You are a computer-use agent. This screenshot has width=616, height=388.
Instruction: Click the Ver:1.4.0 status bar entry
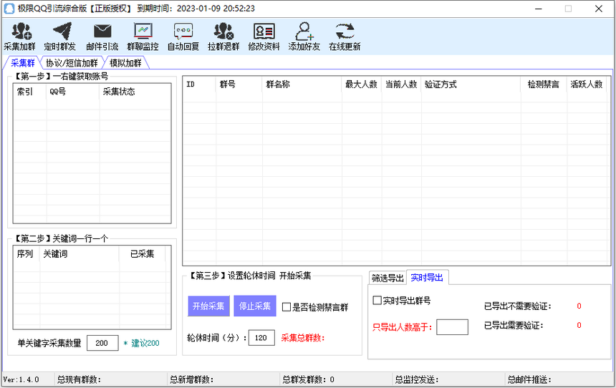pos(21,379)
